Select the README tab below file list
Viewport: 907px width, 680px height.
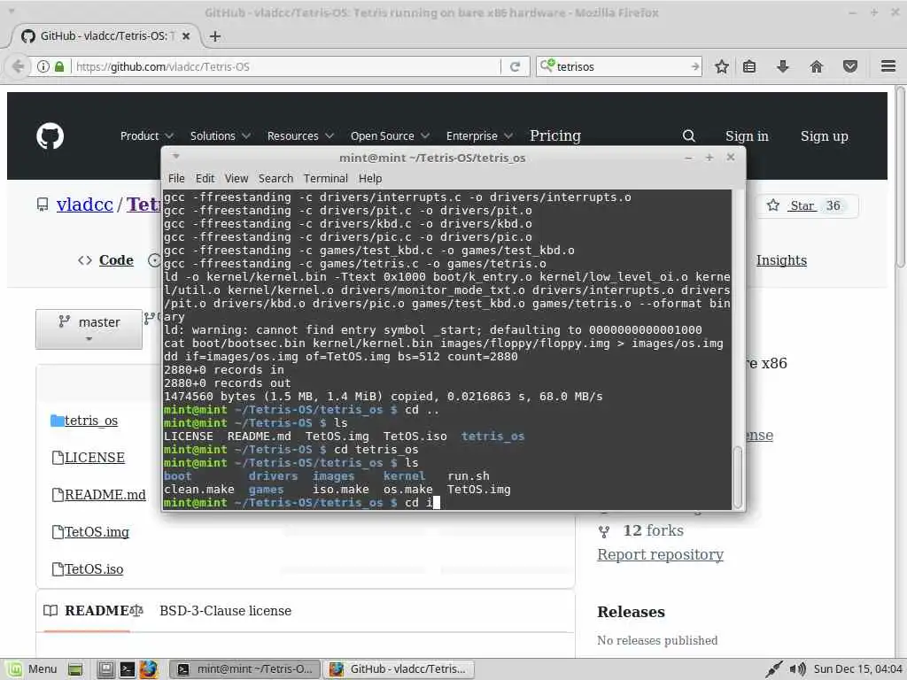coord(86,611)
